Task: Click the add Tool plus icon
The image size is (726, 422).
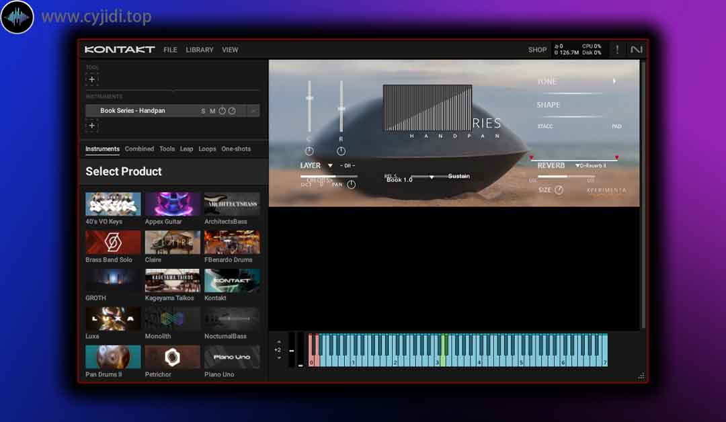Action: coord(92,79)
